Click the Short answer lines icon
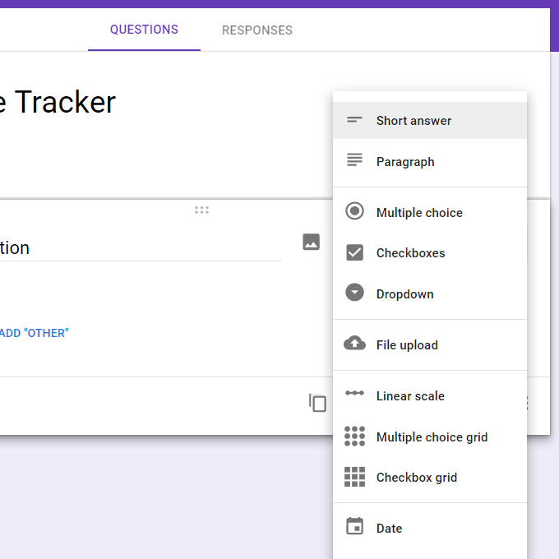The image size is (559, 559). 354,120
